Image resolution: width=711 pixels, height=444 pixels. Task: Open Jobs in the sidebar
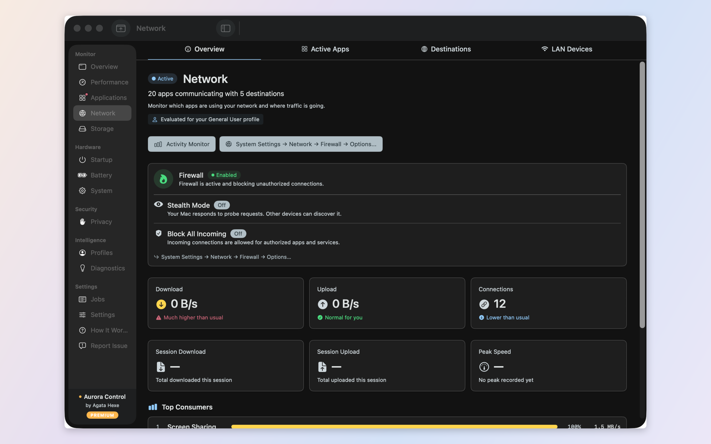[x=102, y=299]
